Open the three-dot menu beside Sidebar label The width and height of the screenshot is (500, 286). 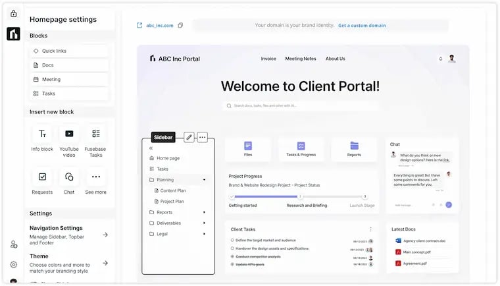pyautogui.click(x=203, y=137)
